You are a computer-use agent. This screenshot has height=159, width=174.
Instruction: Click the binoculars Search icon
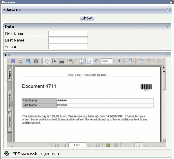36,61
